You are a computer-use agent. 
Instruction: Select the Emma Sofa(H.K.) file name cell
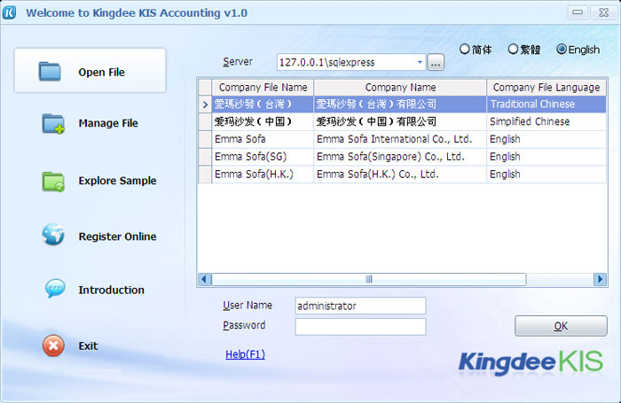(263, 174)
